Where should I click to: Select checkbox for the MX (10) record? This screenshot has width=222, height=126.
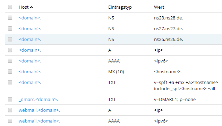(x=10, y=72)
